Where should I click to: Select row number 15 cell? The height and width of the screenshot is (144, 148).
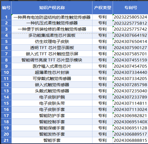6,103
